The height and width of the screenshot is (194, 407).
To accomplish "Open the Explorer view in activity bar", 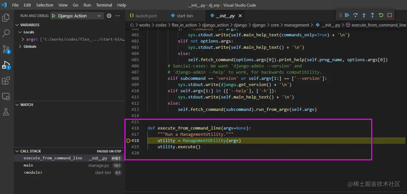I will [x=6, y=18].
